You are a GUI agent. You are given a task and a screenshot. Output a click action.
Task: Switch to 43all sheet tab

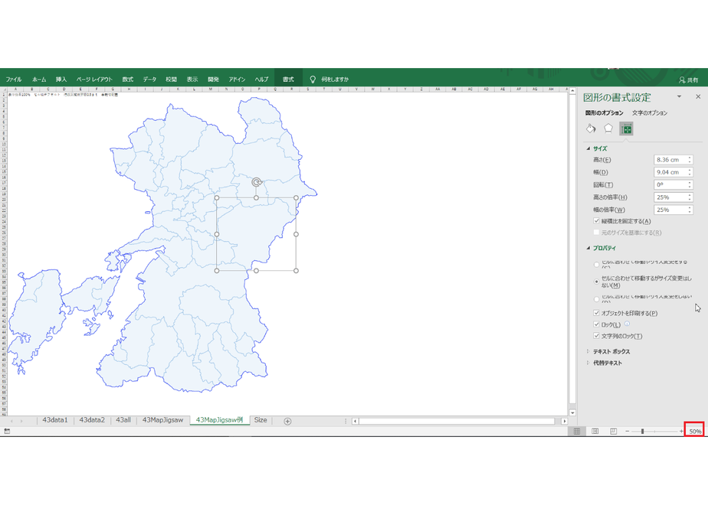(x=123, y=420)
